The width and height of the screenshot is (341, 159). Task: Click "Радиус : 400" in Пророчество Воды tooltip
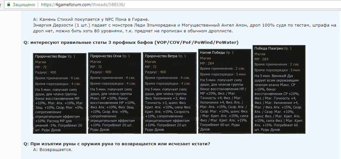click(x=46, y=72)
